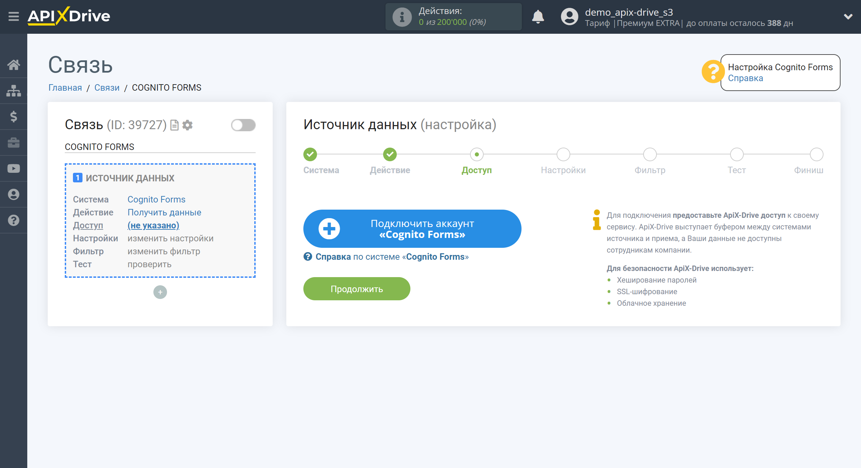The height and width of the screenshot is (468, 861).
Task: Toggle the connection enable switch
Action: [243, 125]
